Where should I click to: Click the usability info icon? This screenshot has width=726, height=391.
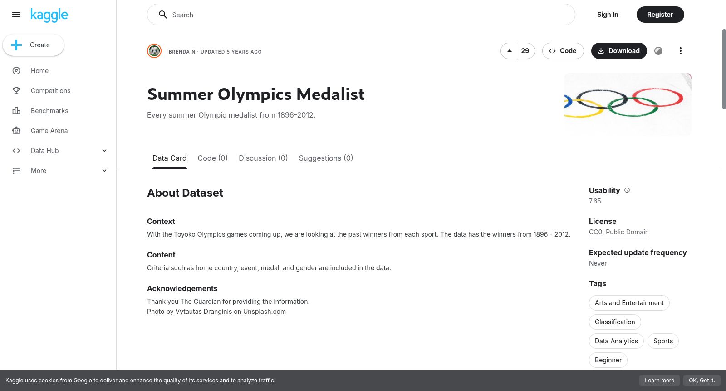point(627,190)
